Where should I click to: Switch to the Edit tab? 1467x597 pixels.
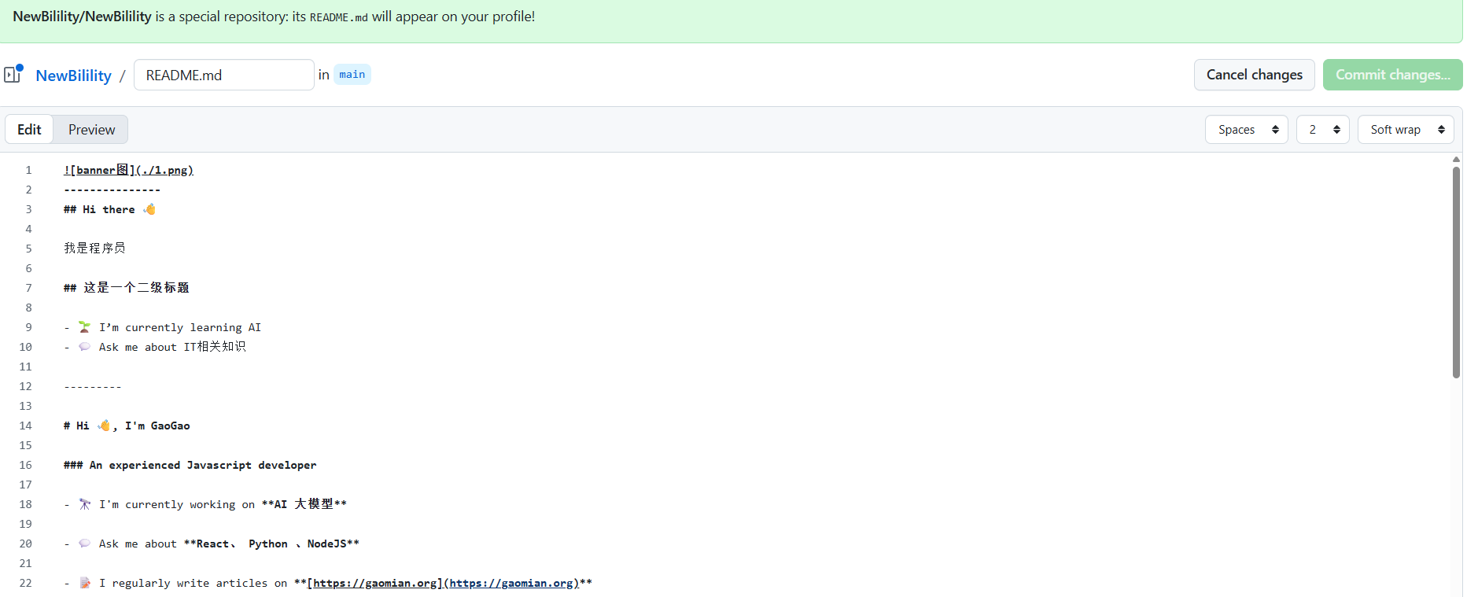click(29, 130)
